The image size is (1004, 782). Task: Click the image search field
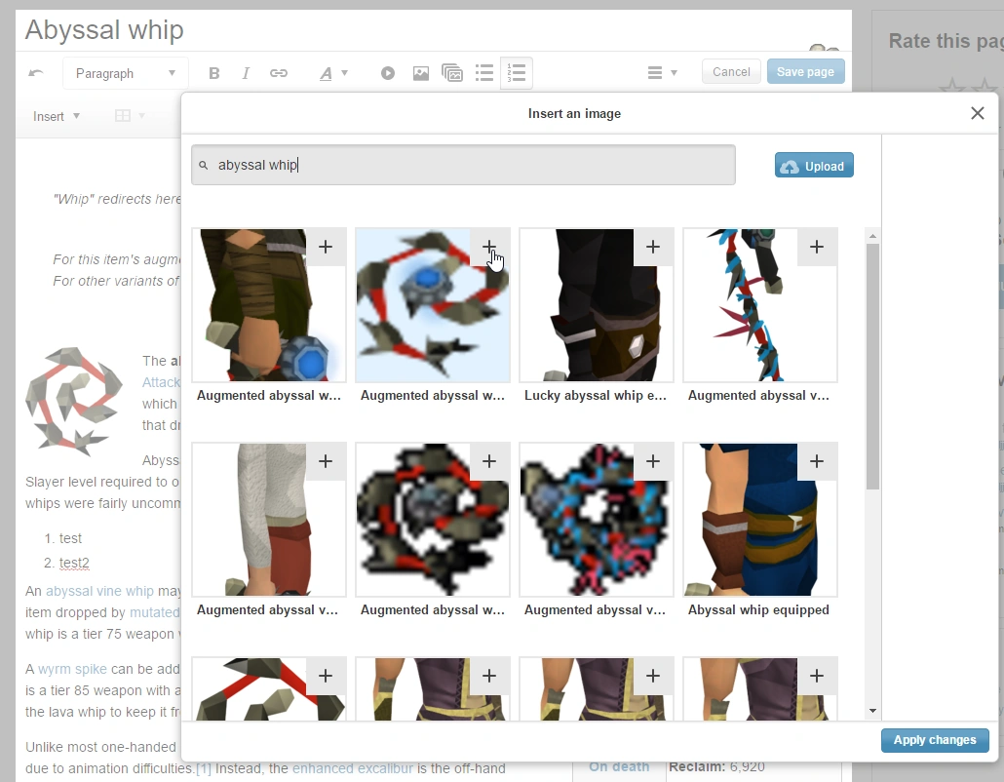[x=463, y=165]
